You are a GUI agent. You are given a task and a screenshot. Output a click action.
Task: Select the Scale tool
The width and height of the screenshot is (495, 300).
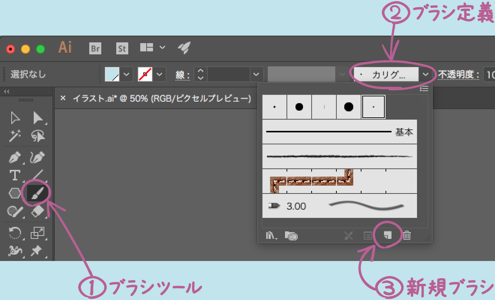click(37, 233)
